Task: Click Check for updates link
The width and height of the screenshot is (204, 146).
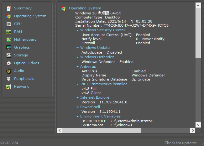Action: (182, 143)
